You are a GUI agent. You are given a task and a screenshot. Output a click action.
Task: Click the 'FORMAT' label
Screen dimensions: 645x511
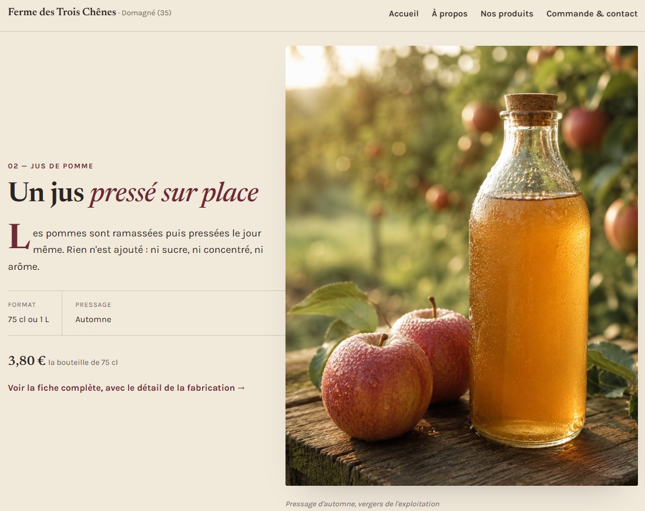(22, 305)
